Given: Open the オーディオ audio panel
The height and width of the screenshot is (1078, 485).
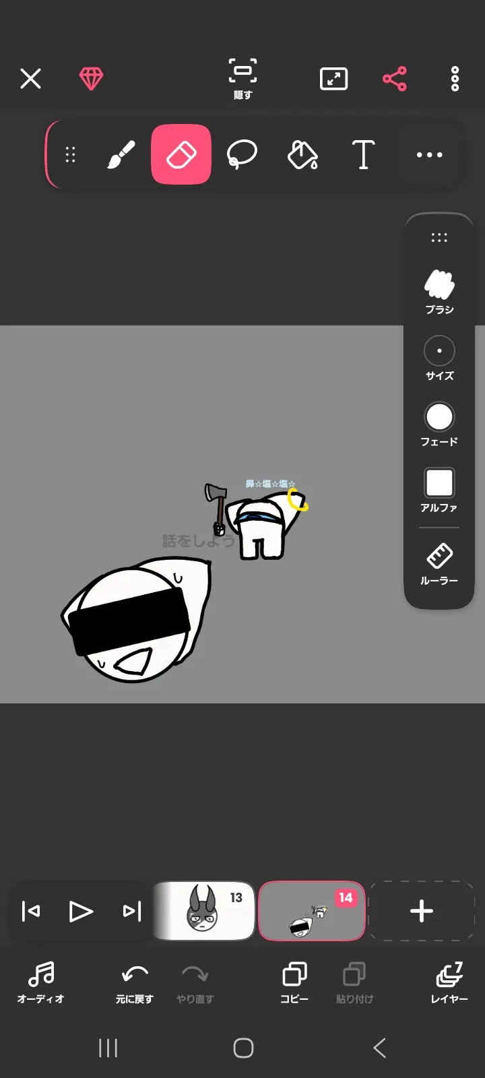Looking at the screenshot, I should (40, 983).
